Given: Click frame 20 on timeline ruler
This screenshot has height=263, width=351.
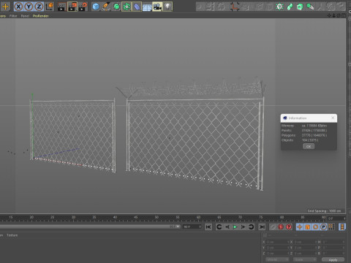Looking at the screenshot, I should coord(31,218).
